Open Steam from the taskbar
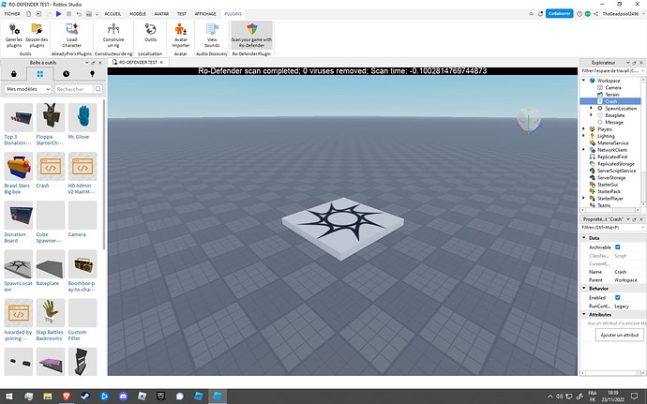647x404 pixels. [x=85, y=397]
